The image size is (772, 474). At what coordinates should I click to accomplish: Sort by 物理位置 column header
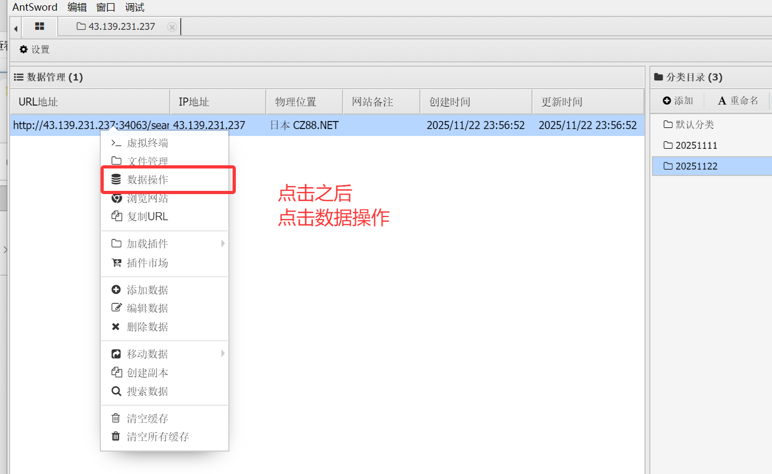(304, 102)
